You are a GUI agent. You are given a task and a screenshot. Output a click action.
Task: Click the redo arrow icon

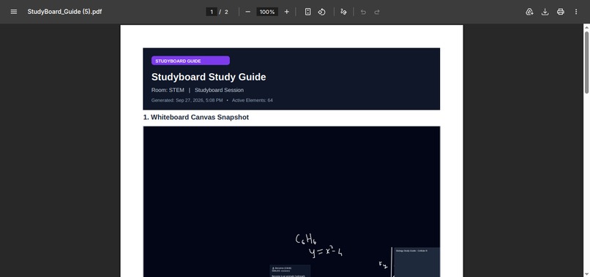point(377,12)
